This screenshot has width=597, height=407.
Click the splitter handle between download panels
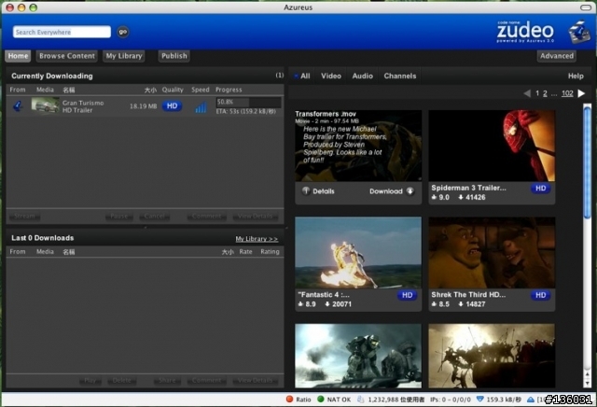(x=146, y=227)
